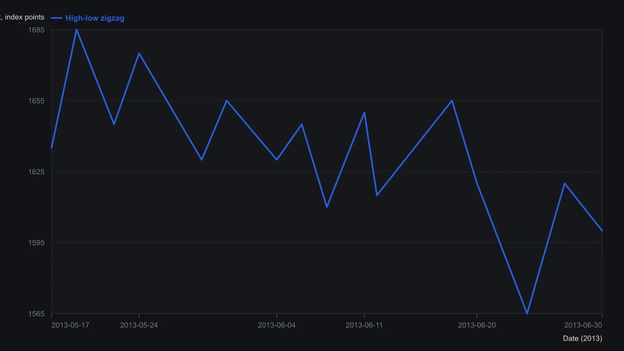Screen dimensions: 624x351
Task: Click the 1685 y-axis value label
Action: (36, 30)
